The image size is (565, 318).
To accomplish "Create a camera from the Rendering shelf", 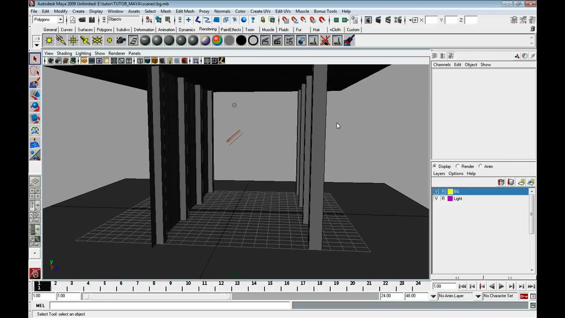I will click(121, 41).
